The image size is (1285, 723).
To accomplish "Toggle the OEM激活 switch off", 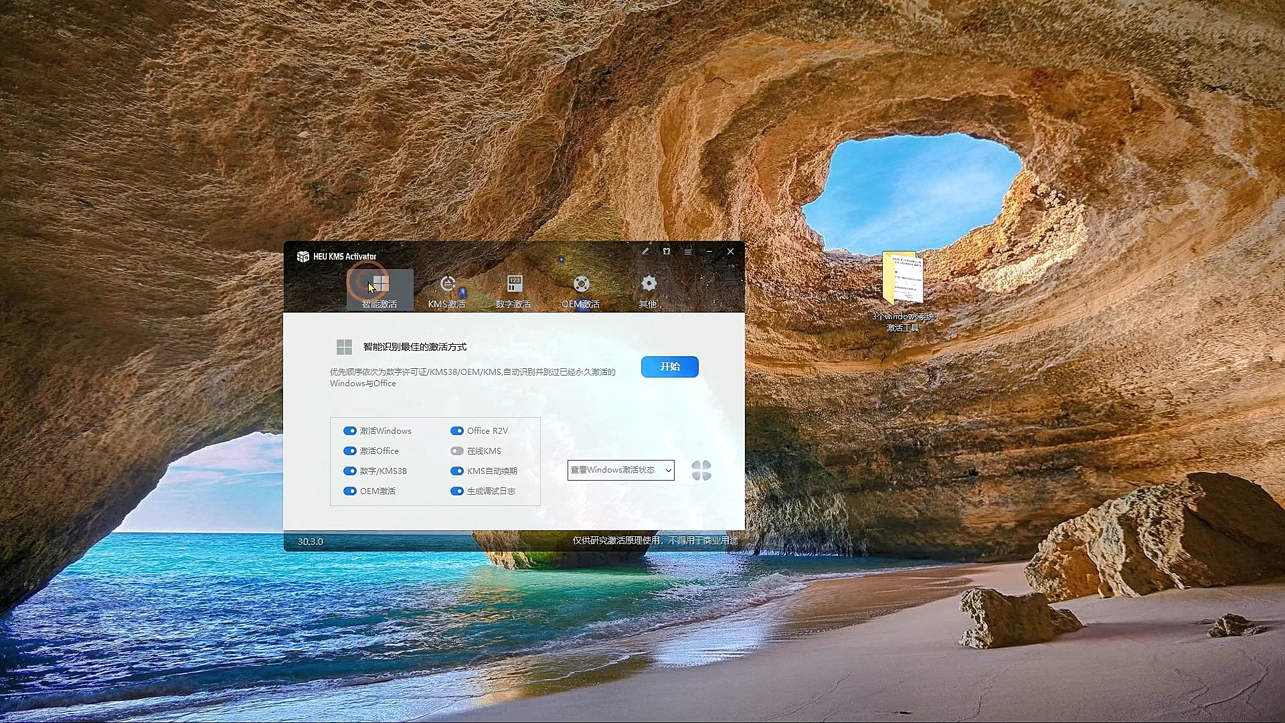I will pos(349,491).
